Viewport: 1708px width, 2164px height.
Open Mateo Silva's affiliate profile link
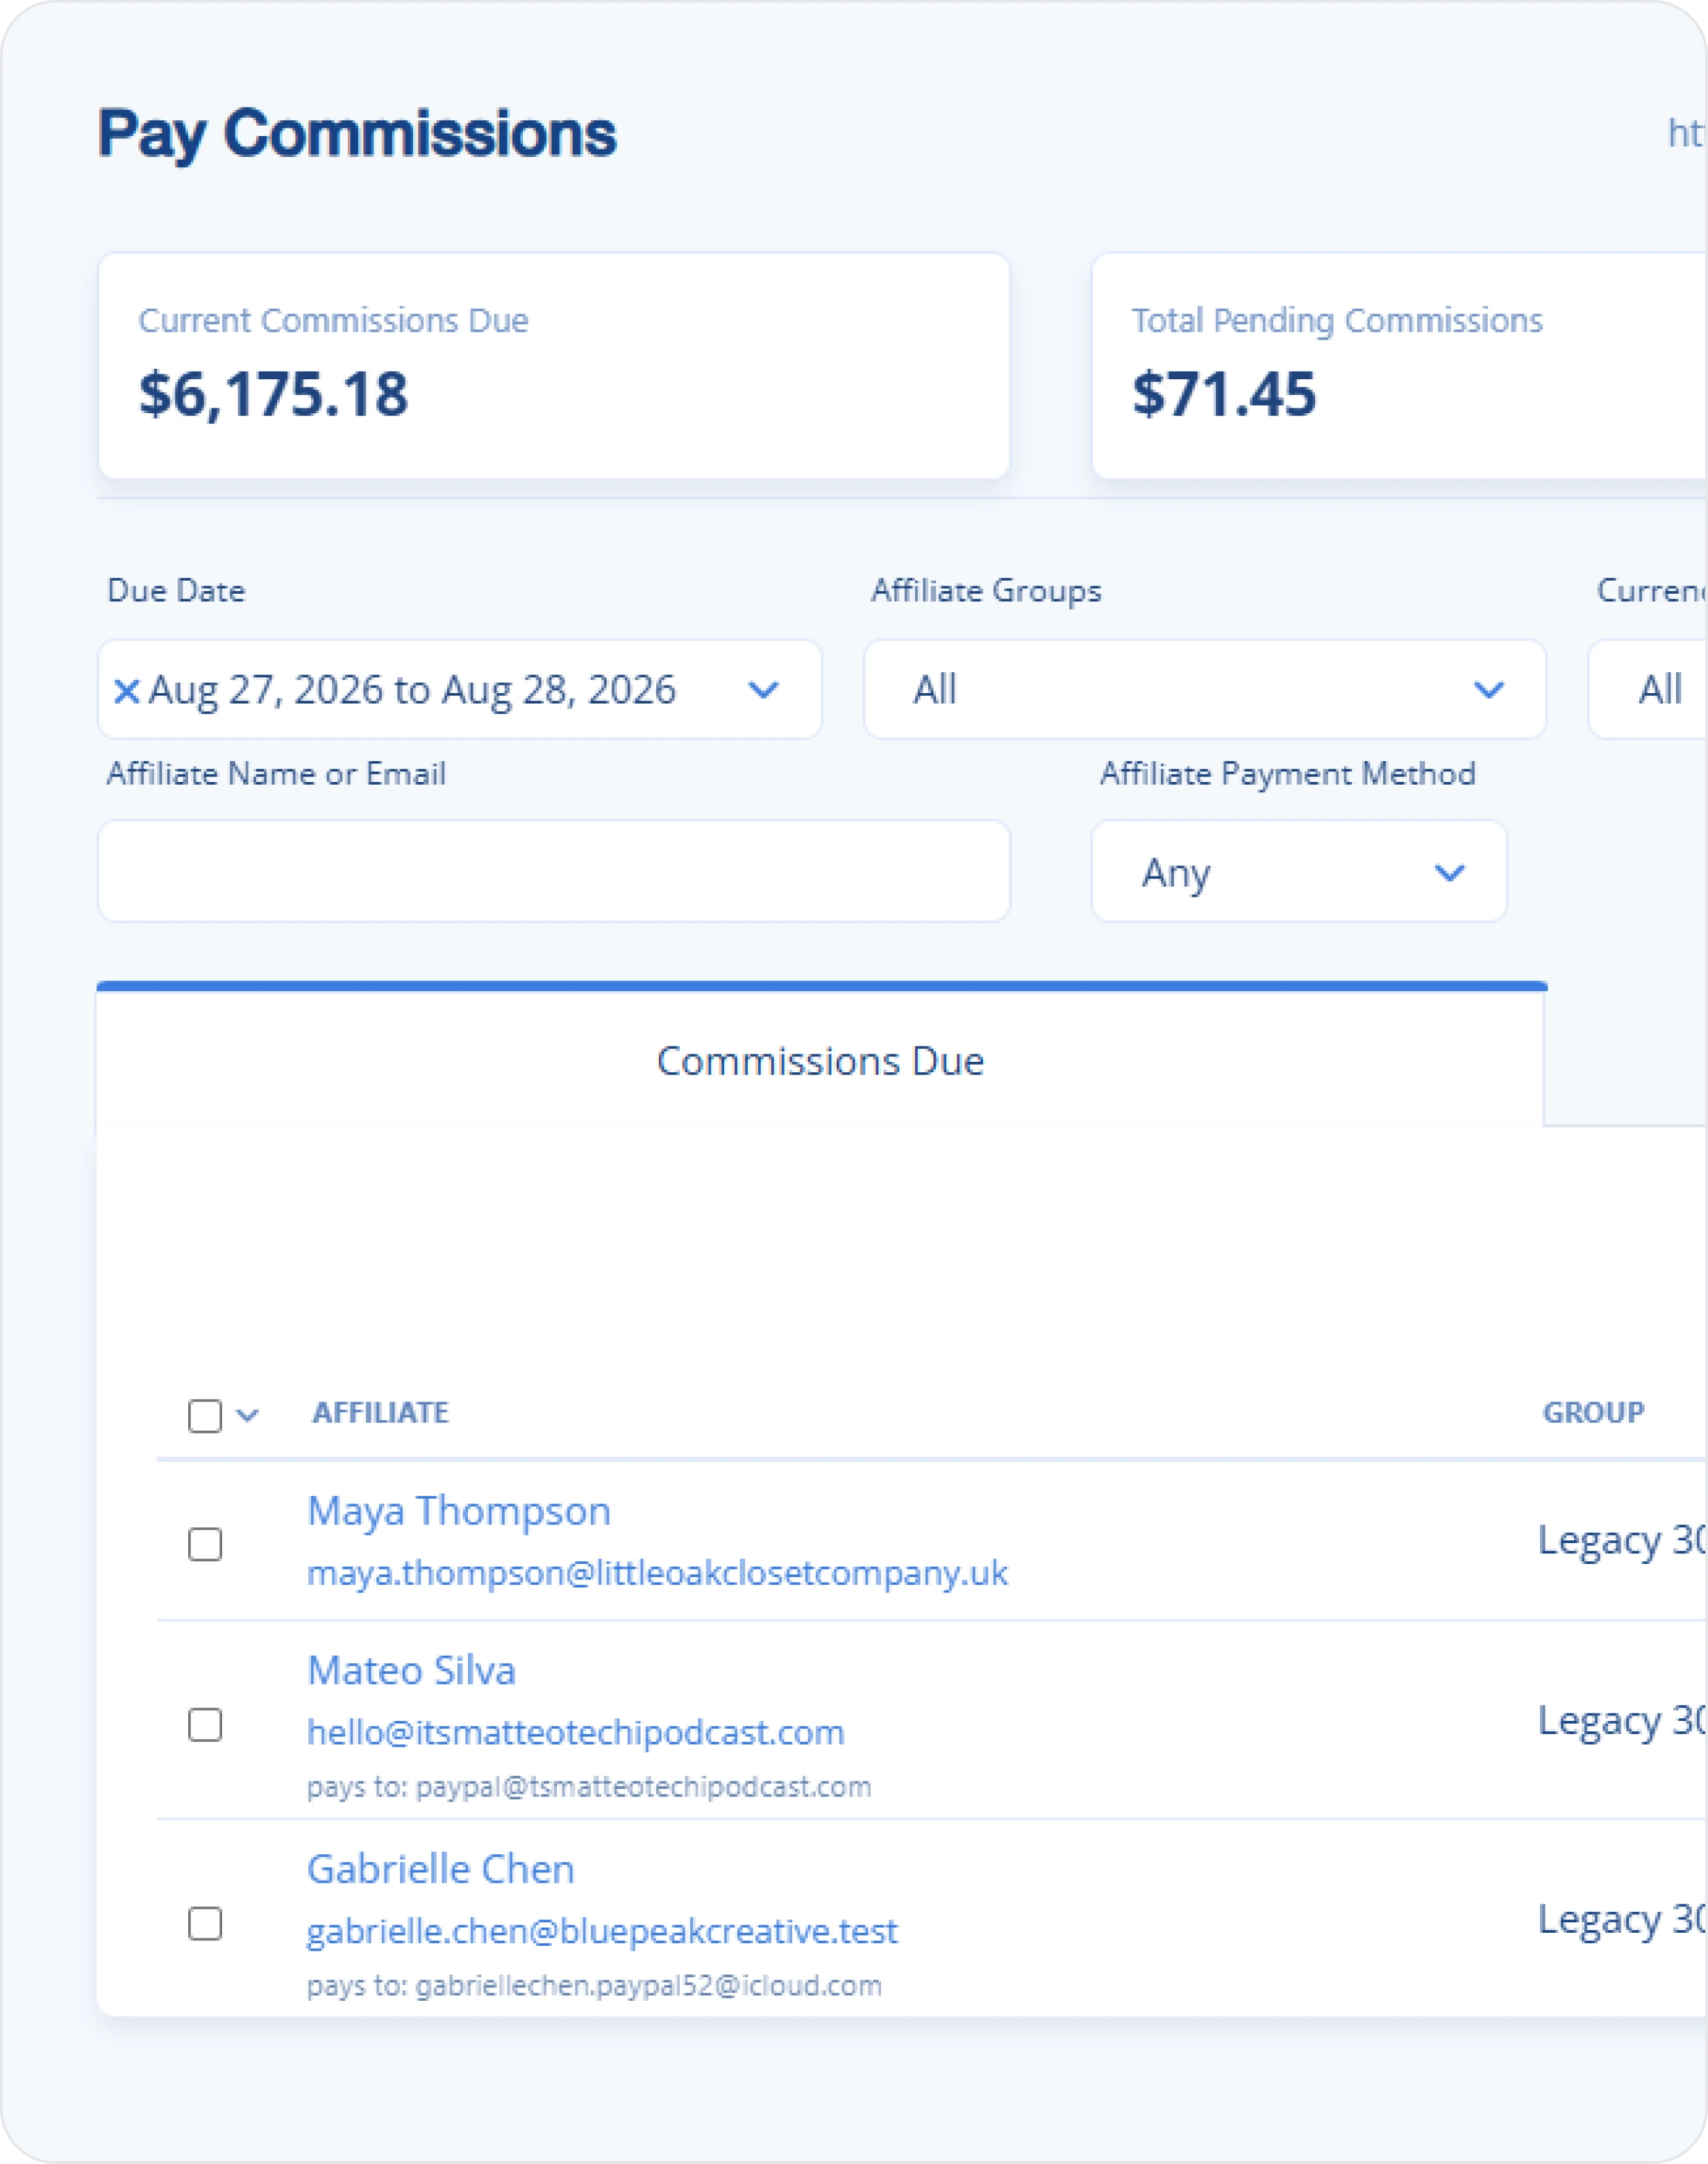(411, 1670)
